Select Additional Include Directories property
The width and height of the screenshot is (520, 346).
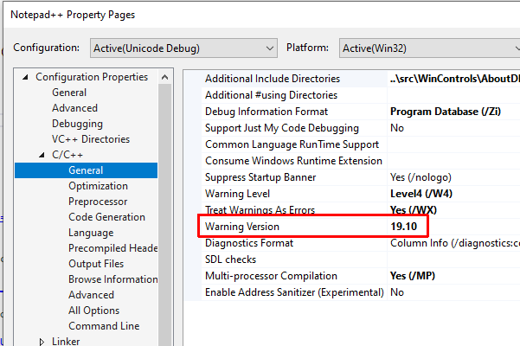click(x=273, y=79)
